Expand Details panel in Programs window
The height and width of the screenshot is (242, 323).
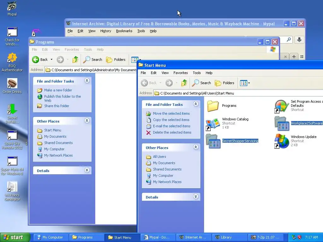pyautogui.click(x=87, y=170)
